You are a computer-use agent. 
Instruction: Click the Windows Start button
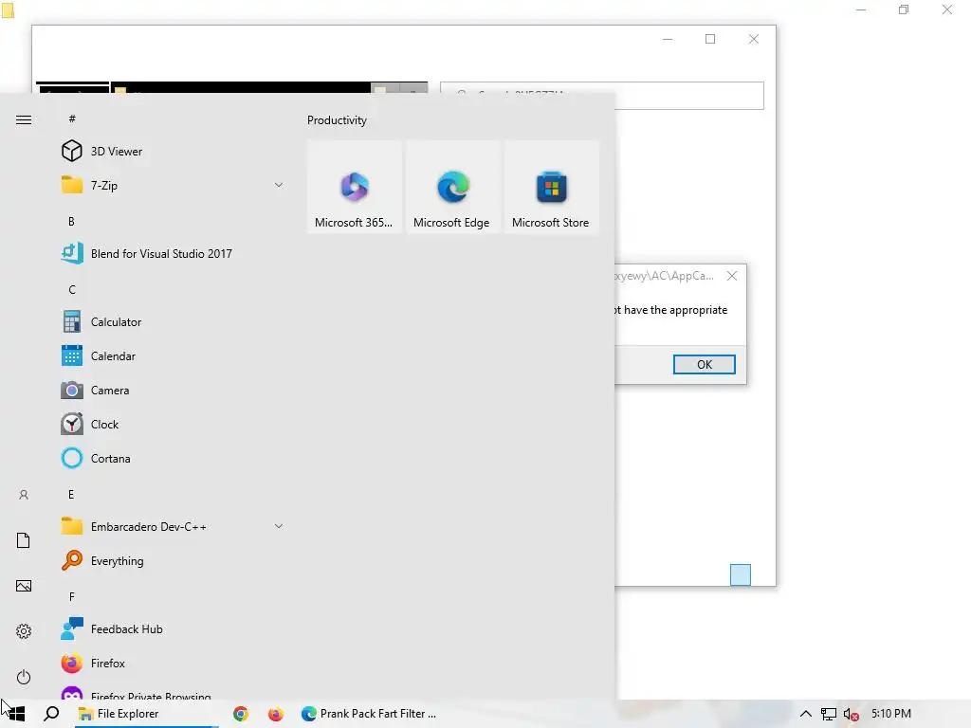tap(16, 713)
